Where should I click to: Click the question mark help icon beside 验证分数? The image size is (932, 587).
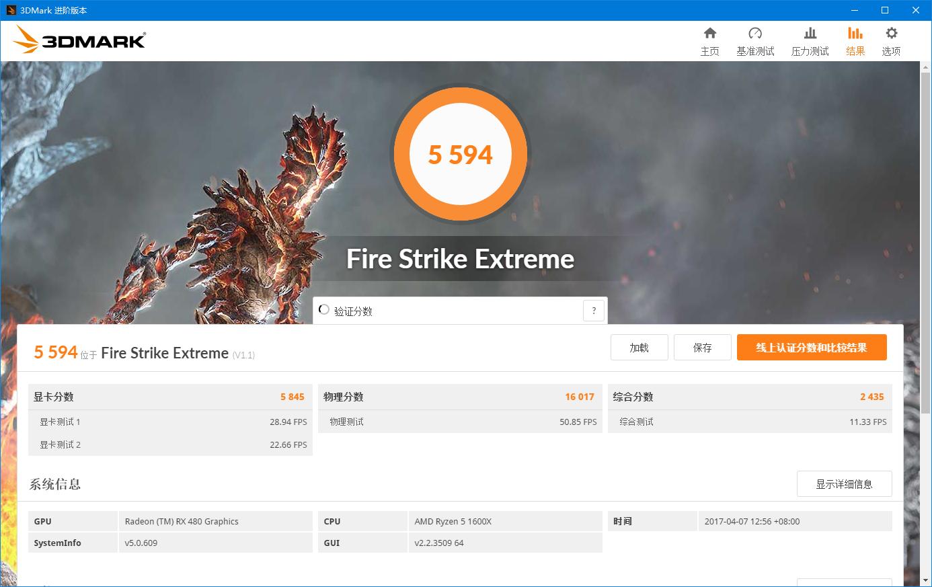[x=593, y=310]
